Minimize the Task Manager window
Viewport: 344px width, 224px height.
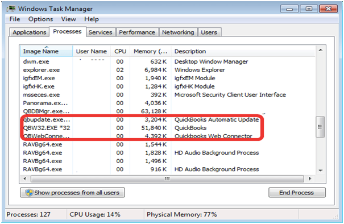click(289, 9)
